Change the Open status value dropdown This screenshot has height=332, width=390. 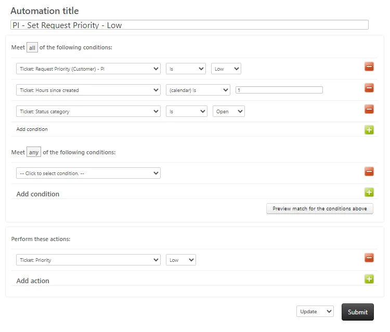pyautogui.click(x=229, y=111)
